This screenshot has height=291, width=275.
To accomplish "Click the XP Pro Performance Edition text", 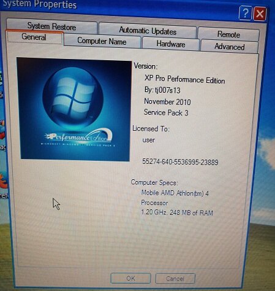I will 184,79.
